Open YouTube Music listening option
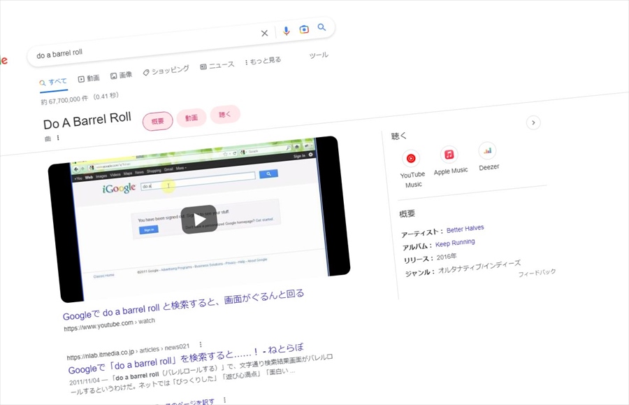629x405 pixels. (412, 159)
